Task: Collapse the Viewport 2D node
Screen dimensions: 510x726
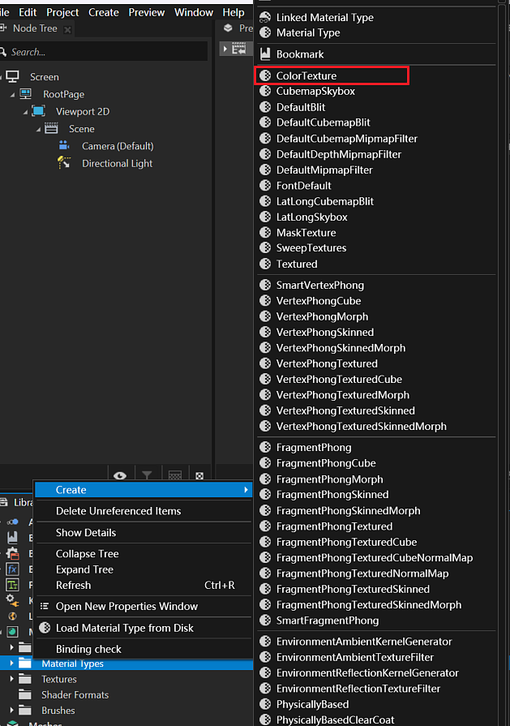Action: tap(25, 112)
